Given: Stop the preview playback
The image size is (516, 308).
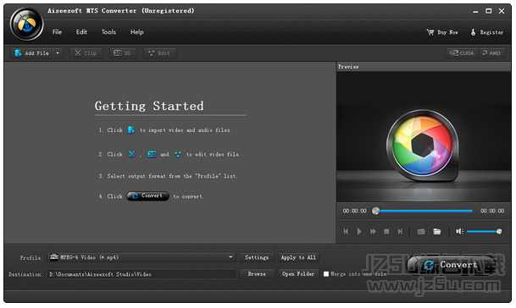Looking at the screenshot, I should coord(386,231).
